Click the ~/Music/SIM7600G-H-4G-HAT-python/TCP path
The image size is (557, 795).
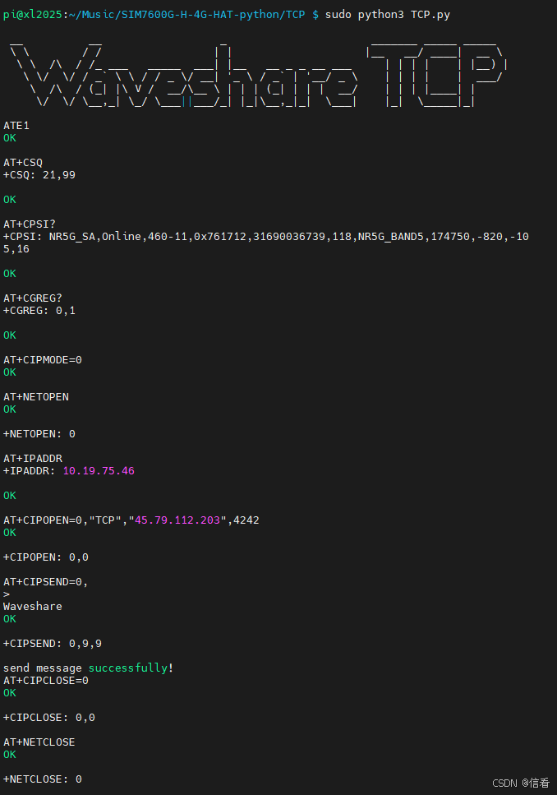point(186,15)
